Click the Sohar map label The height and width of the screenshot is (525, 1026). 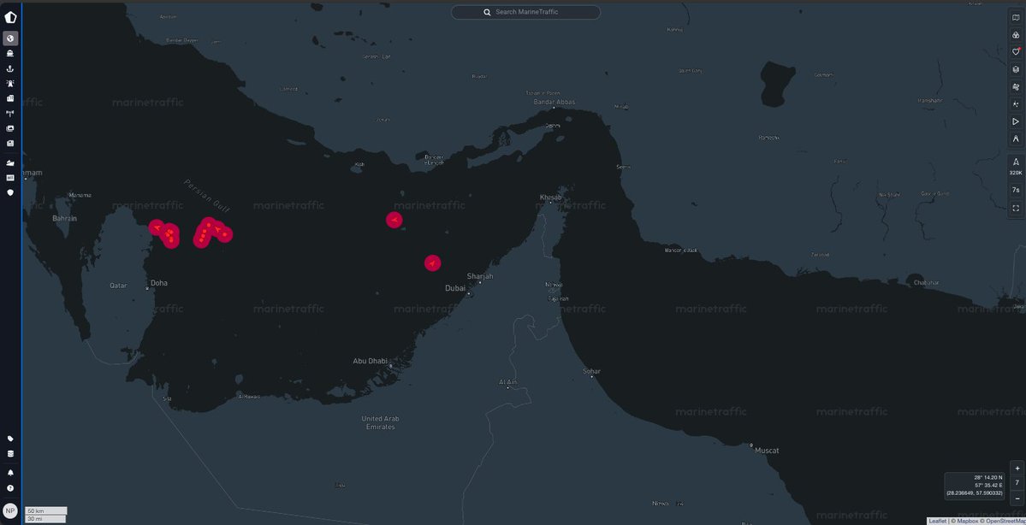click(x=591, y=371)
